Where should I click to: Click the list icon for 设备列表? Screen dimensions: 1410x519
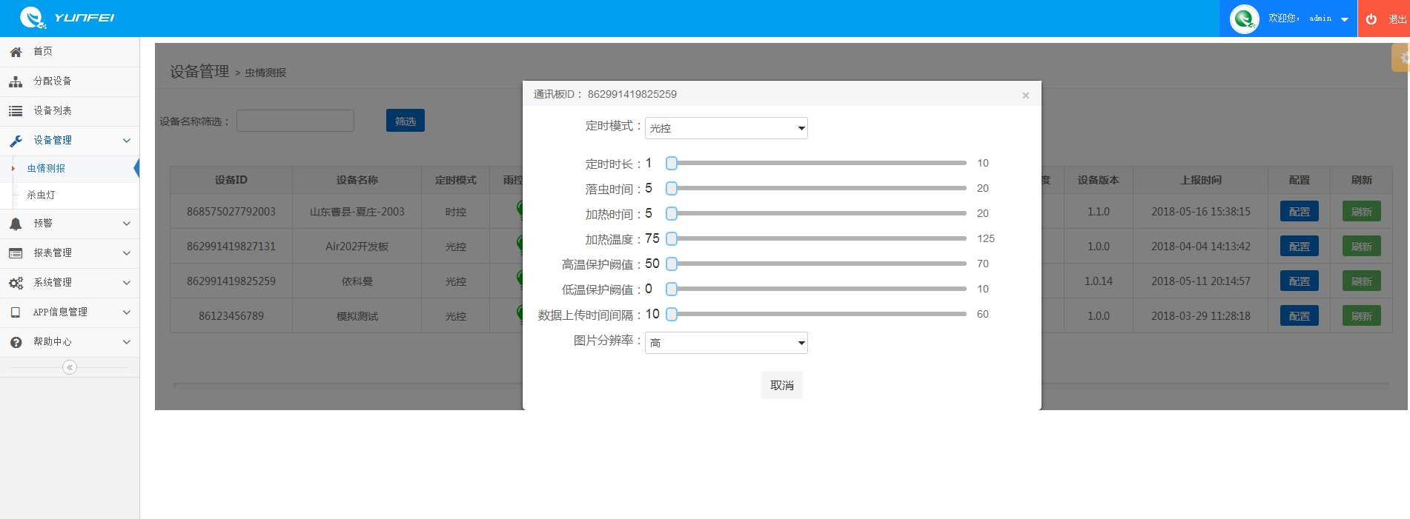click(16, 111)
